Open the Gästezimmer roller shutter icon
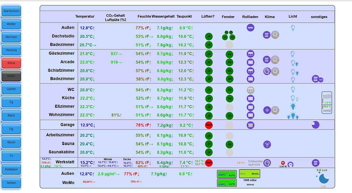Screen dimensions: 352x193 [250, 54]
